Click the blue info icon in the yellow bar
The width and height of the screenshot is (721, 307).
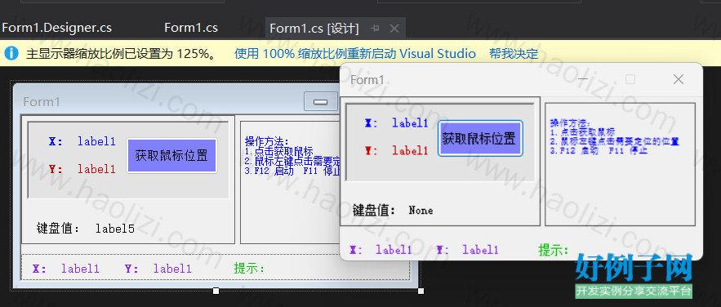point(11,54)
